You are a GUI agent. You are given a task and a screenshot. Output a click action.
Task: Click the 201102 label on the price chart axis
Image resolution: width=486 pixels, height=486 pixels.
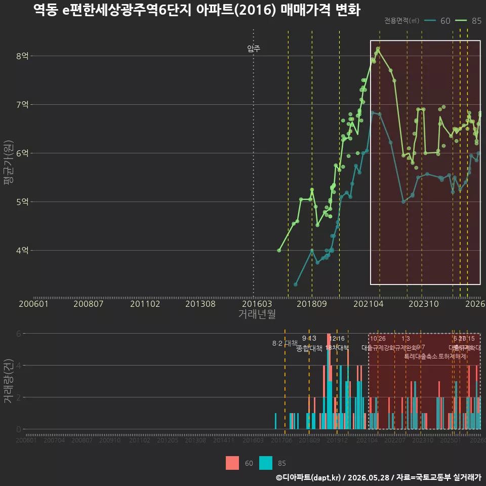145,304
